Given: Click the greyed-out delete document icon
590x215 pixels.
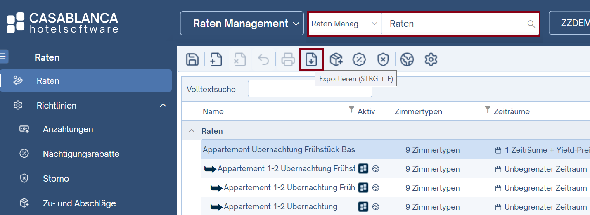Looking at the screenshot, I should [240, 59].
